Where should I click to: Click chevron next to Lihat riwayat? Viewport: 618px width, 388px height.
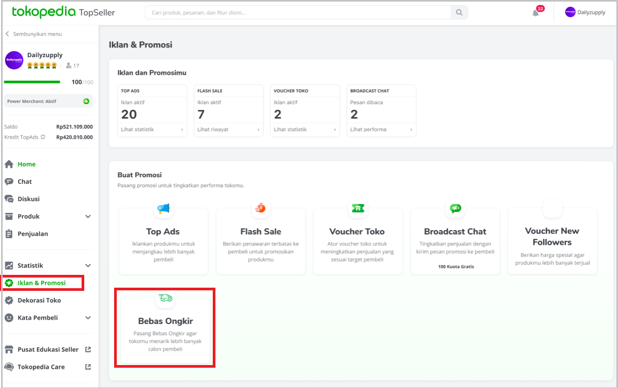tap(258, 130)
